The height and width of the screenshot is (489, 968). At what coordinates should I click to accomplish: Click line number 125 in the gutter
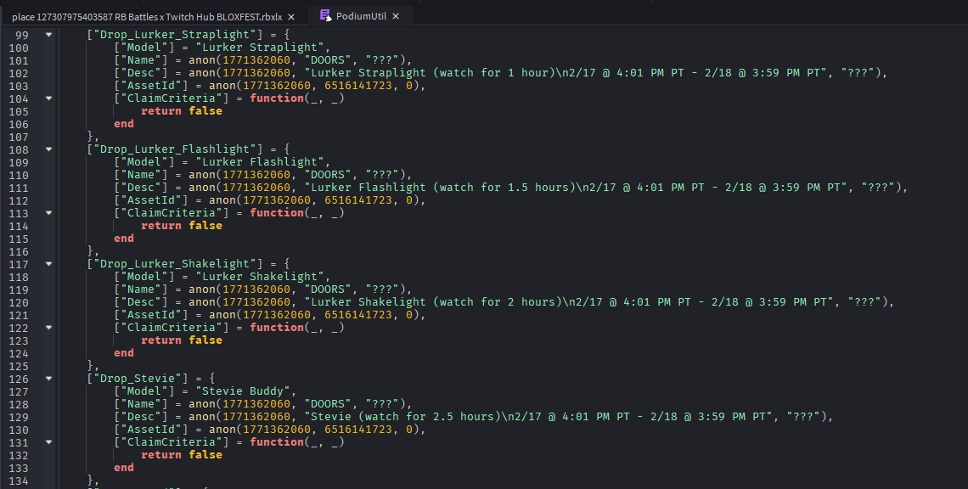[19, 366]
